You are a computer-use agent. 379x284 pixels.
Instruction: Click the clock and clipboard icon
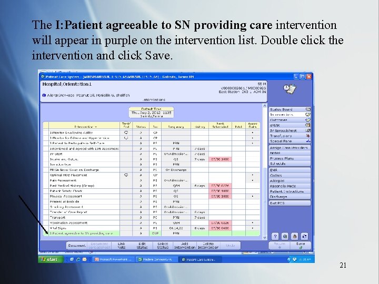coord(290,89)
